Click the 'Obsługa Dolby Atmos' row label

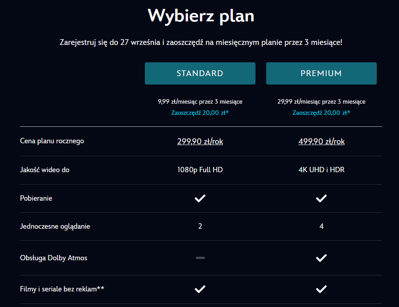[54, 258]
